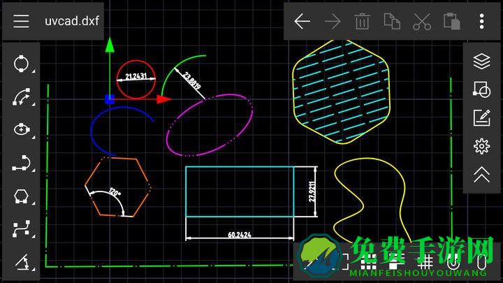Image resolution: width=503 pixels, height=283 pixels.
Task: Open the edit properties pencil icon
Action: point(482,117)
